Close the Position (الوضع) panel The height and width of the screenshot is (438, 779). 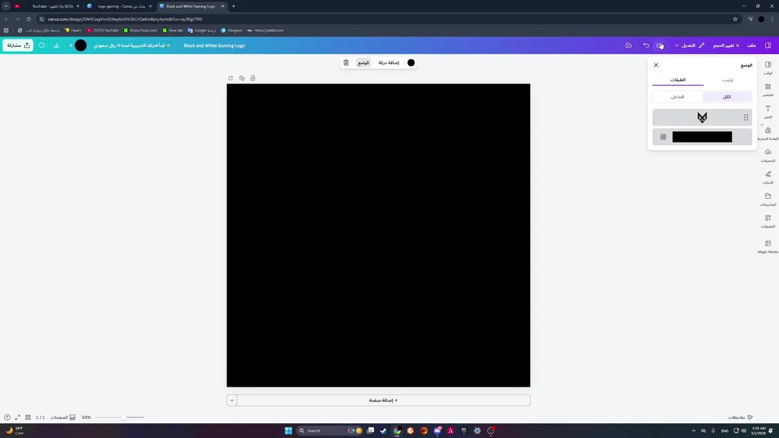(x=655, y=65)
